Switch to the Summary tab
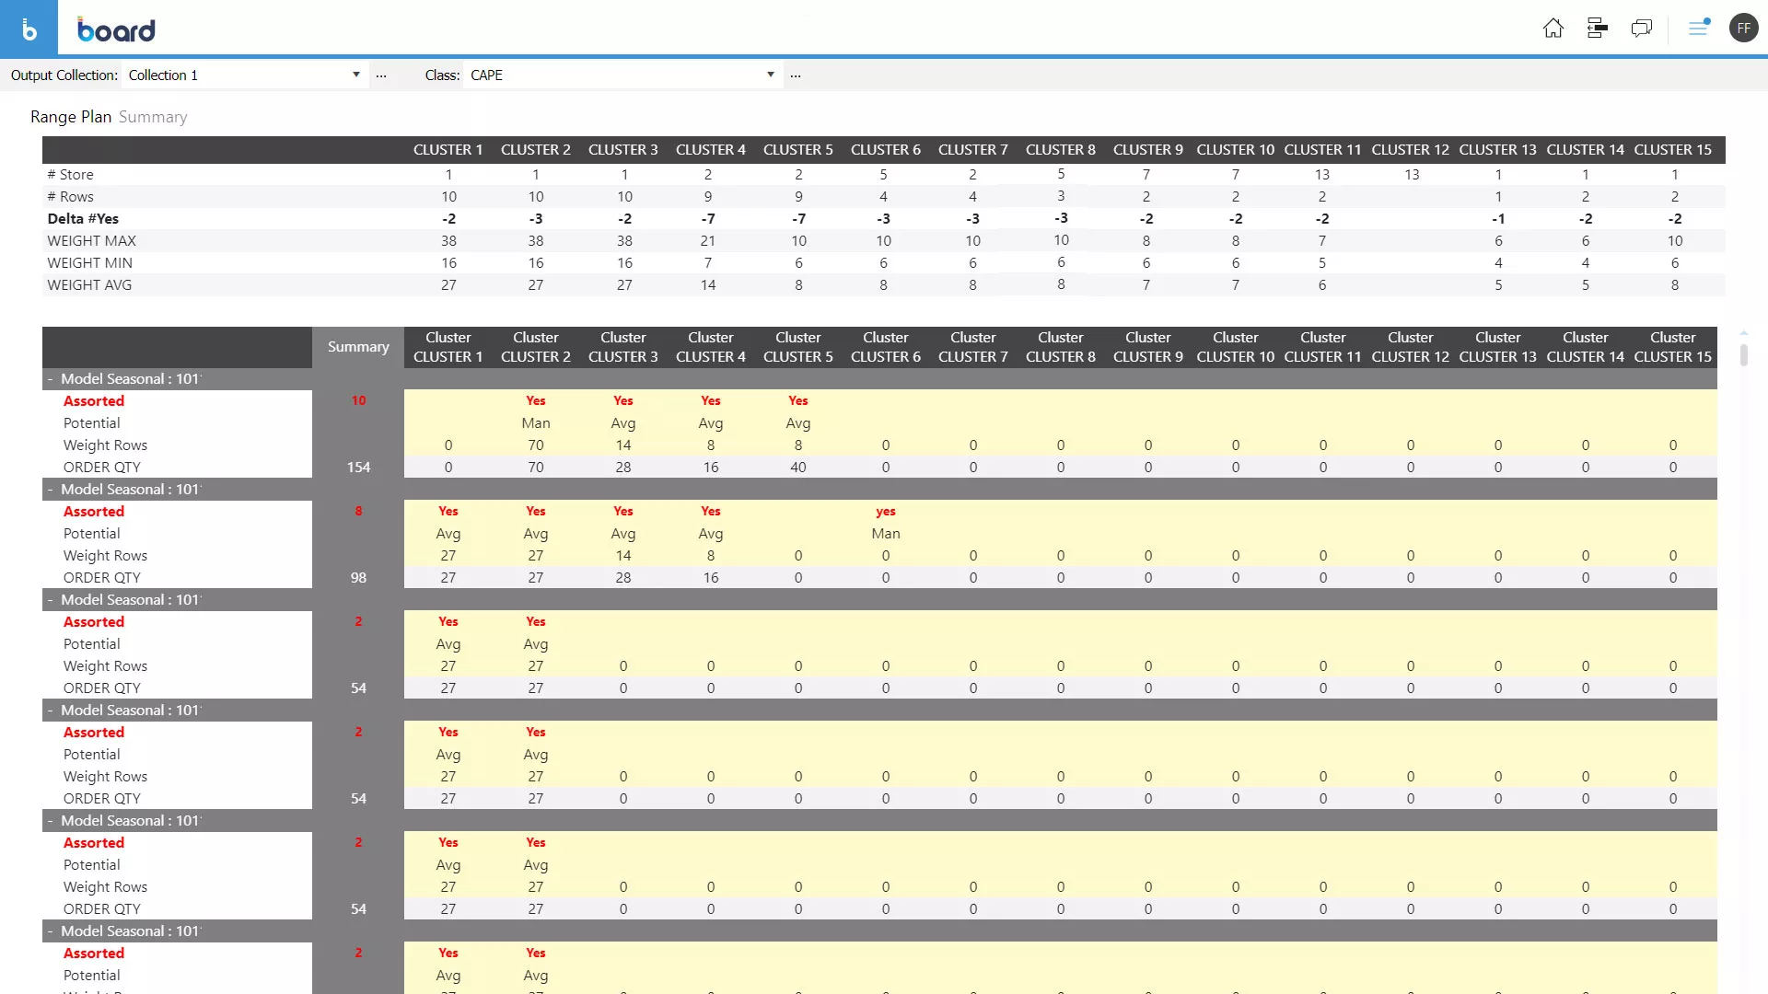 tap(152, 115)
